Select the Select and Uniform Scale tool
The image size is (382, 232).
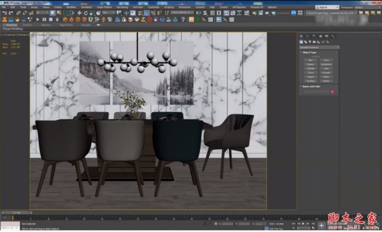click(92, 13)
